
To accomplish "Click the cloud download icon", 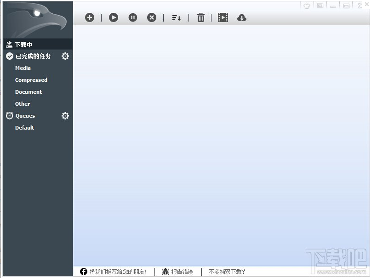I will tap(241, 18).
